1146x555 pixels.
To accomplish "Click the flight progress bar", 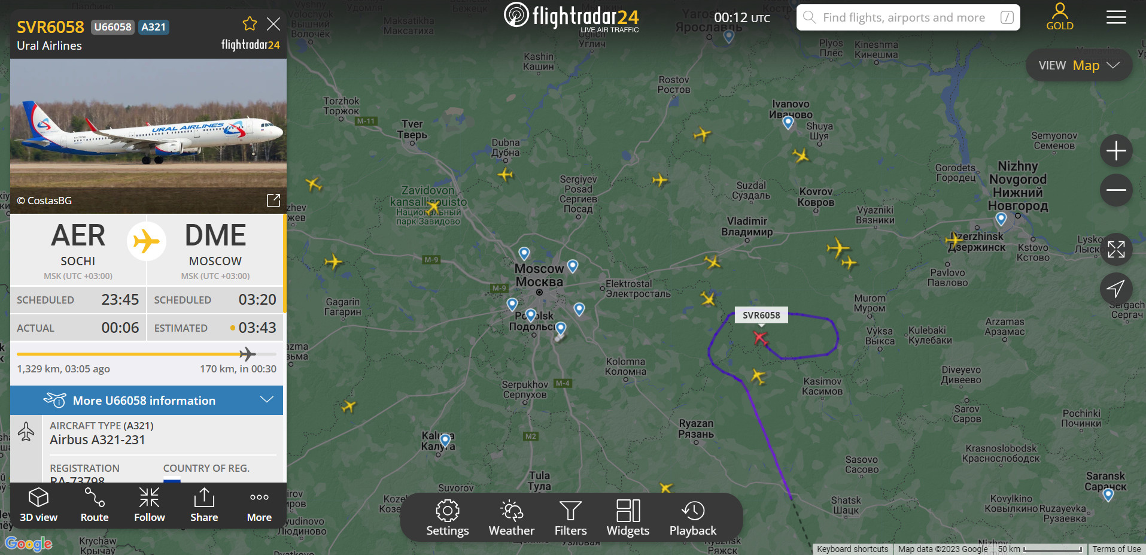I will click(x=147, y=354).
